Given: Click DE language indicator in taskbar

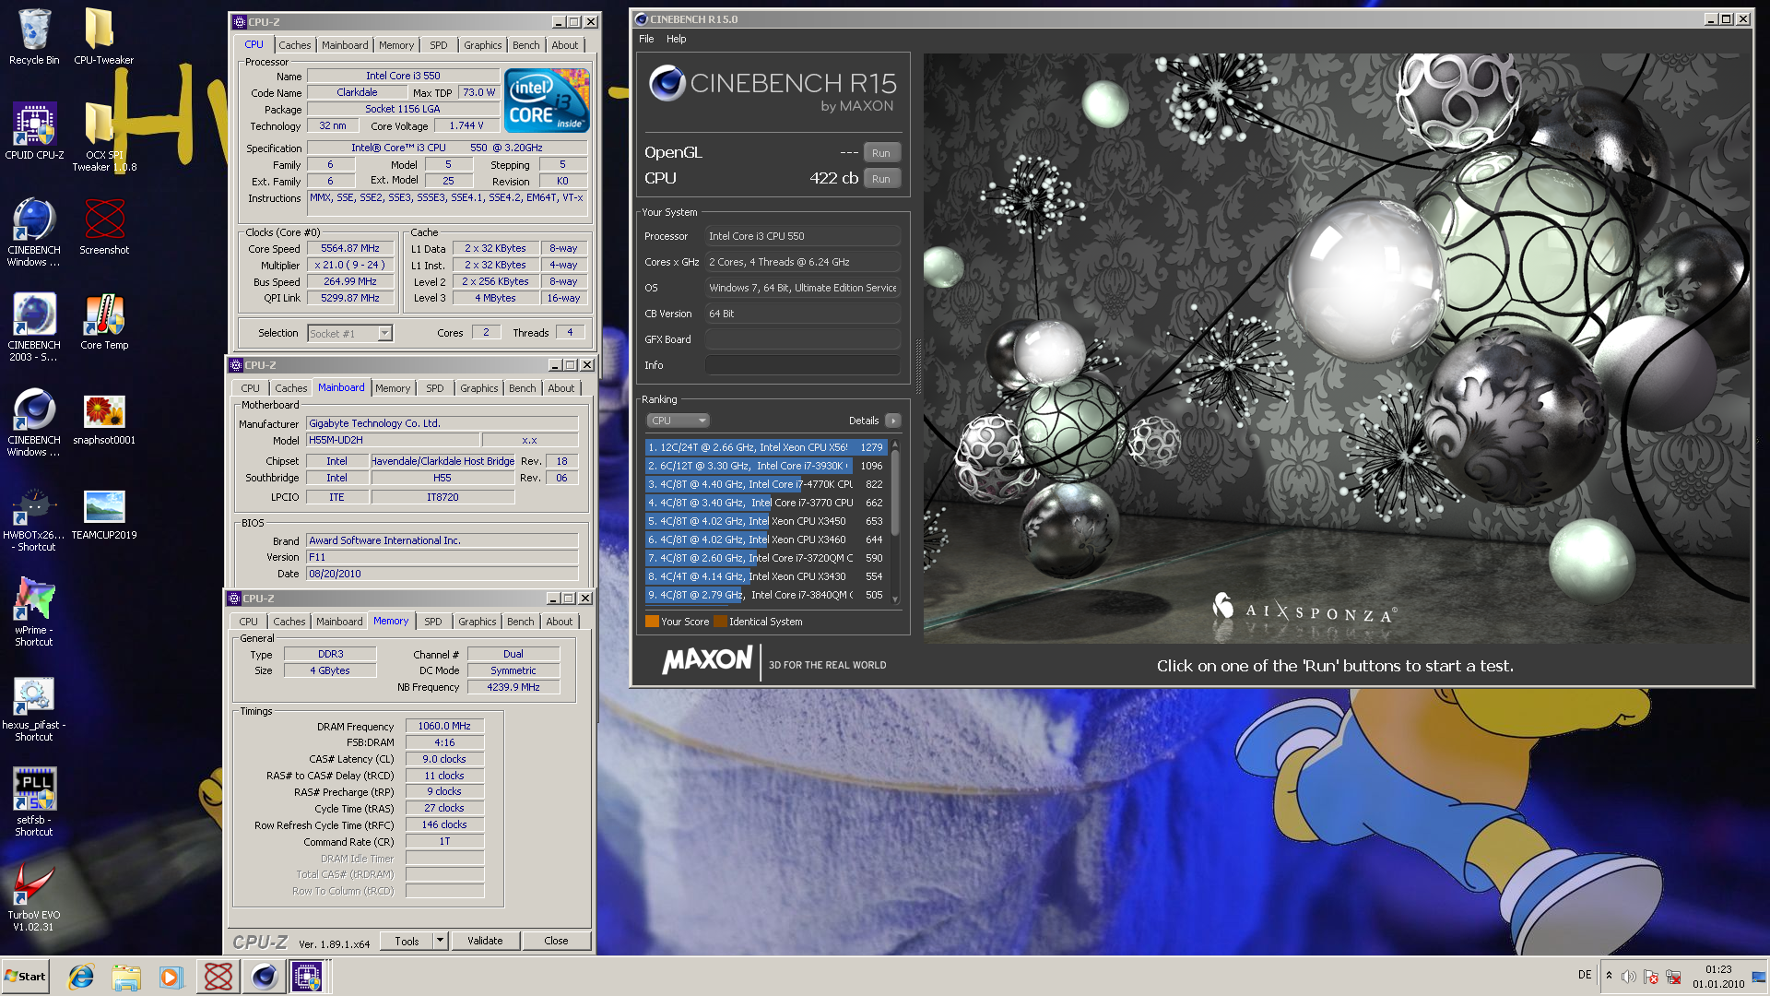Looking at the screenshot, I should (x=1584, y=975).
